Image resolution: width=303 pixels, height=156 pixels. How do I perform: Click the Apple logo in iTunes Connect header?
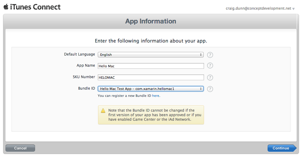6,7
